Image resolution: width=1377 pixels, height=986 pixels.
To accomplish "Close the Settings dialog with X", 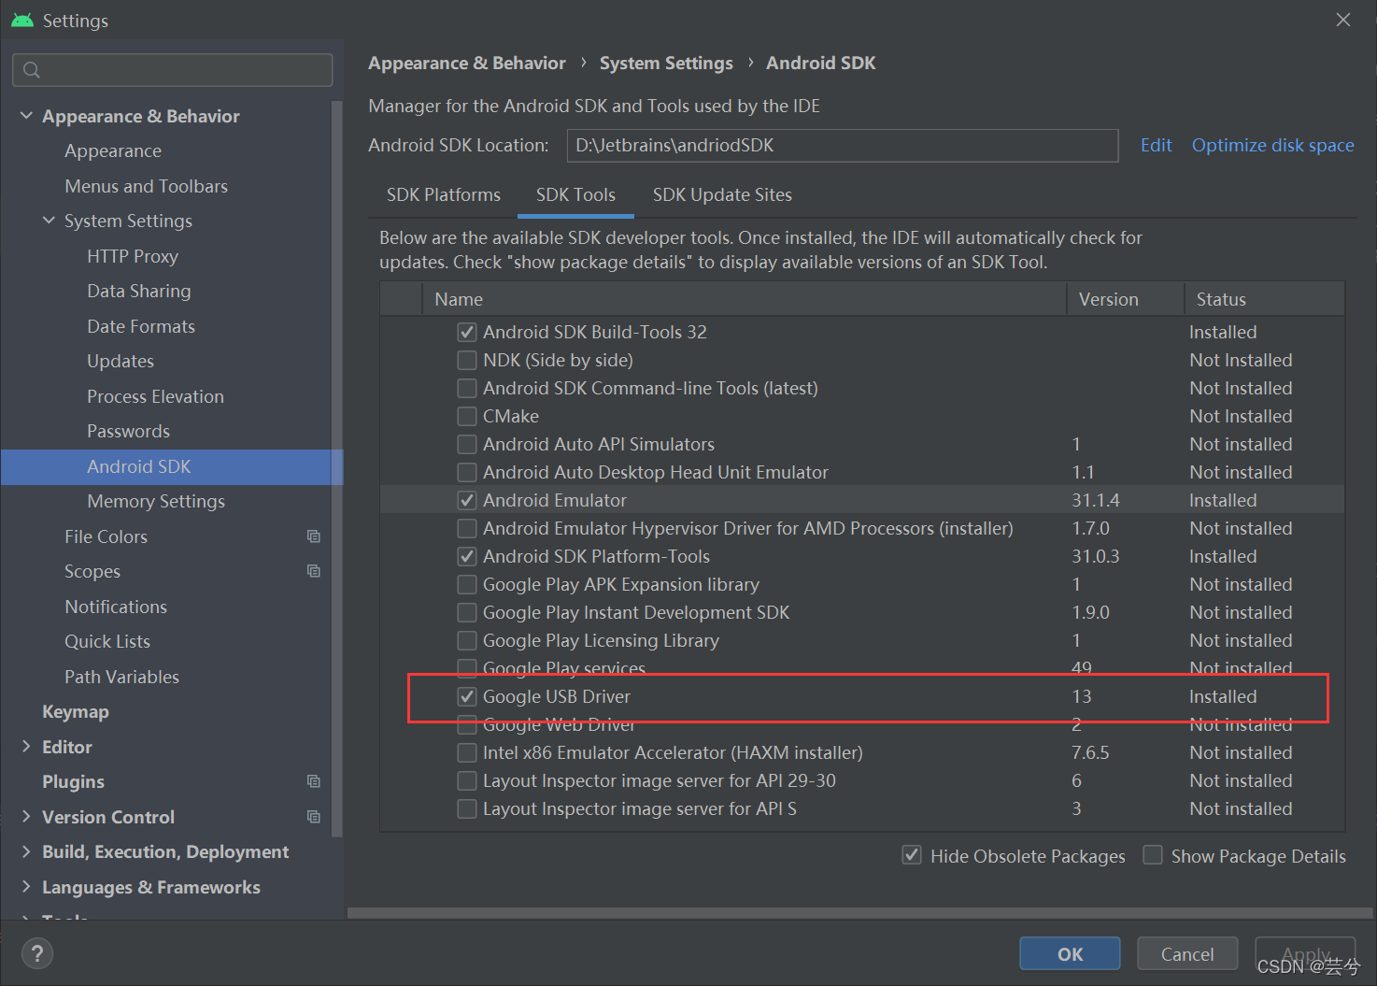I will coord(1343,20).
